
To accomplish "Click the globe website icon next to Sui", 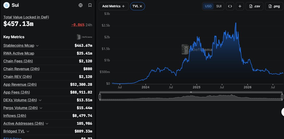I will (81, 5).
